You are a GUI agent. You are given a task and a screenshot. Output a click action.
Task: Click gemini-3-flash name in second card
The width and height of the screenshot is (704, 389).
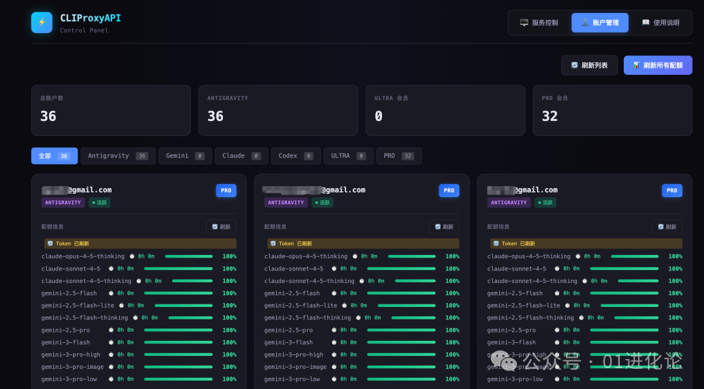coord(288,342)
